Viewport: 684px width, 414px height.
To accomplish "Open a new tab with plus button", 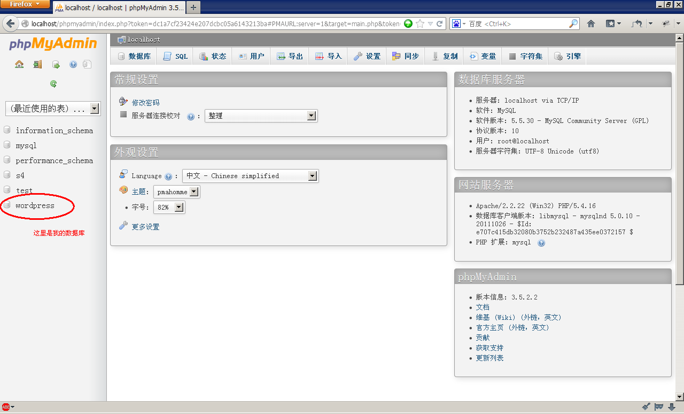I will 193,7.
